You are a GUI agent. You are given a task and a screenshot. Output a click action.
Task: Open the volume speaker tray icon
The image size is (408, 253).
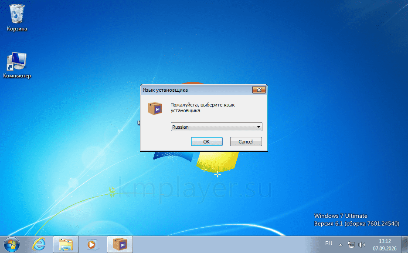click(362, 244)
